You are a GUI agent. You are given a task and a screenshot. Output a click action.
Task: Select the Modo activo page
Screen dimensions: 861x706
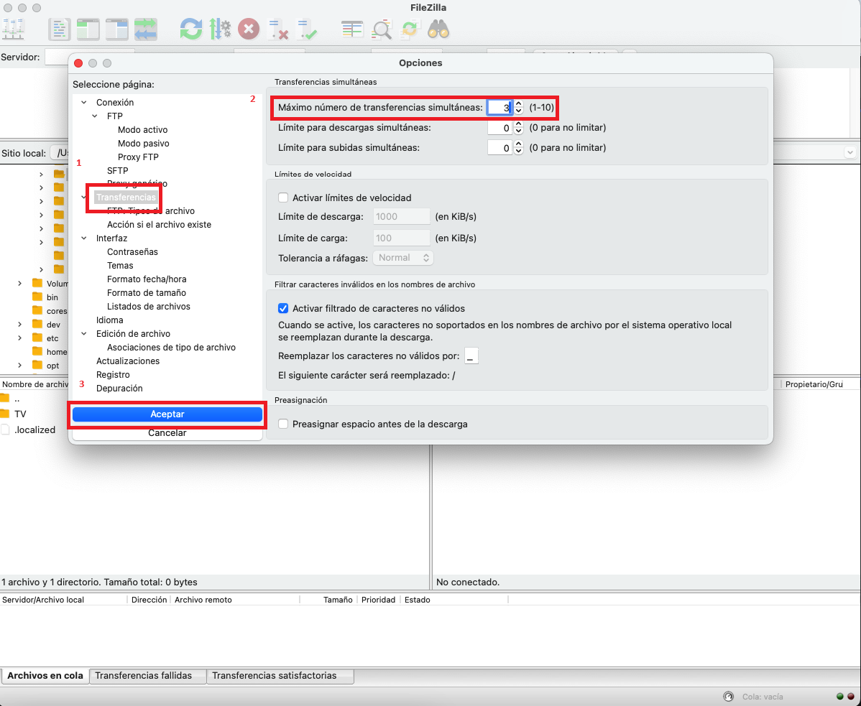click(x=143, y=130)
